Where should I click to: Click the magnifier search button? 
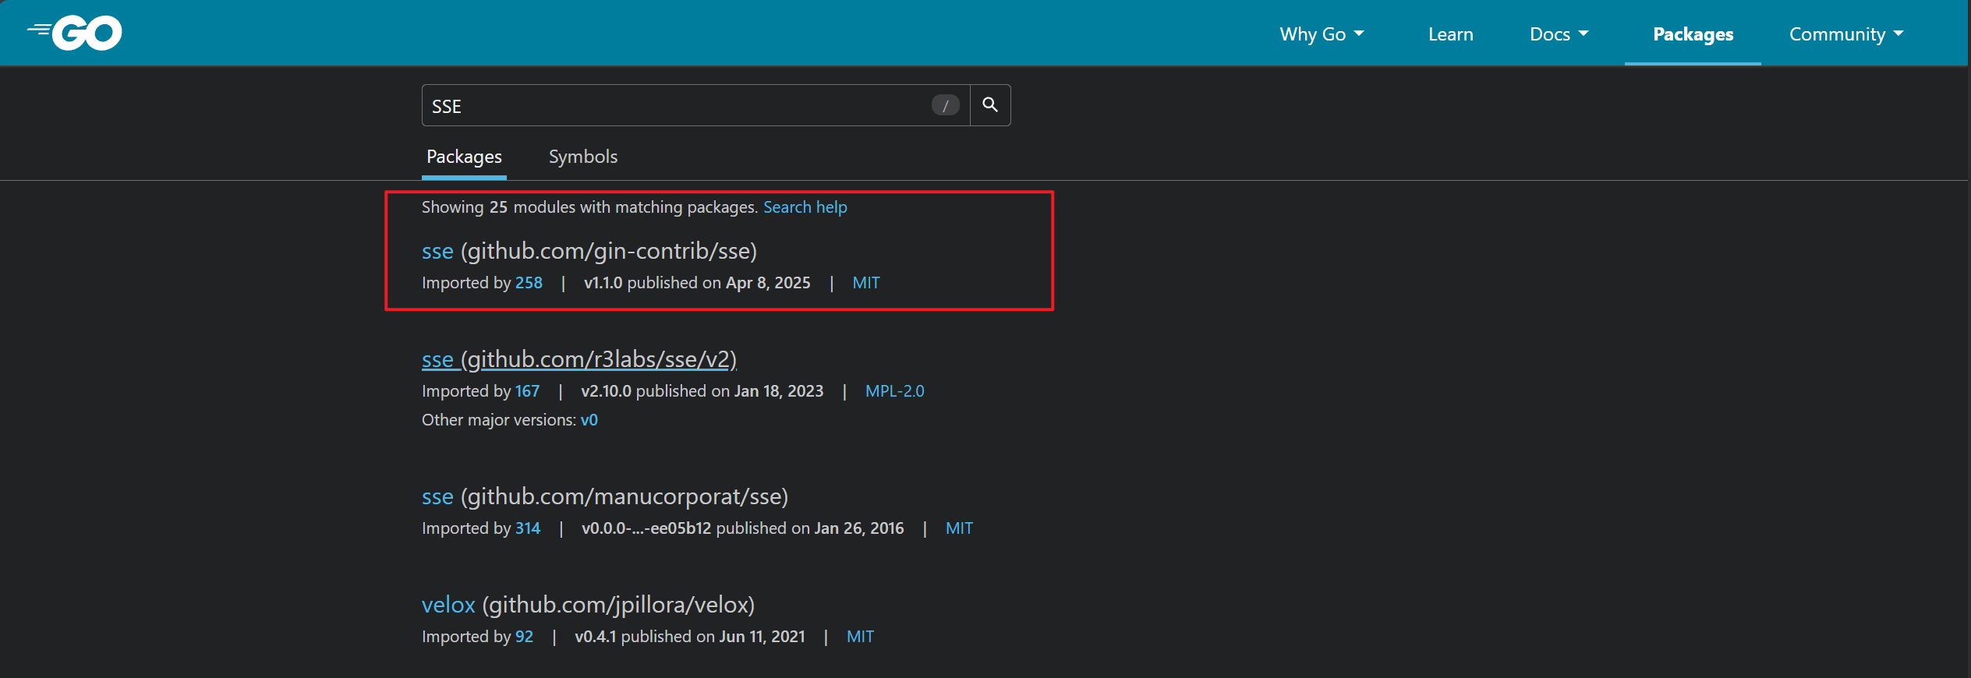(x=990, y=105)
